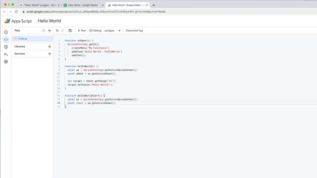Click the Apps Script logo icon
317x178 pixels.
click(x=7, y=21)
